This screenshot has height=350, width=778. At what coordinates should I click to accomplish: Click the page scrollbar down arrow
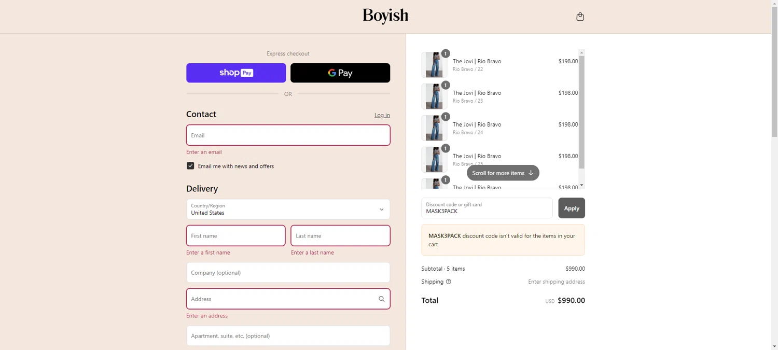[774, 346]
